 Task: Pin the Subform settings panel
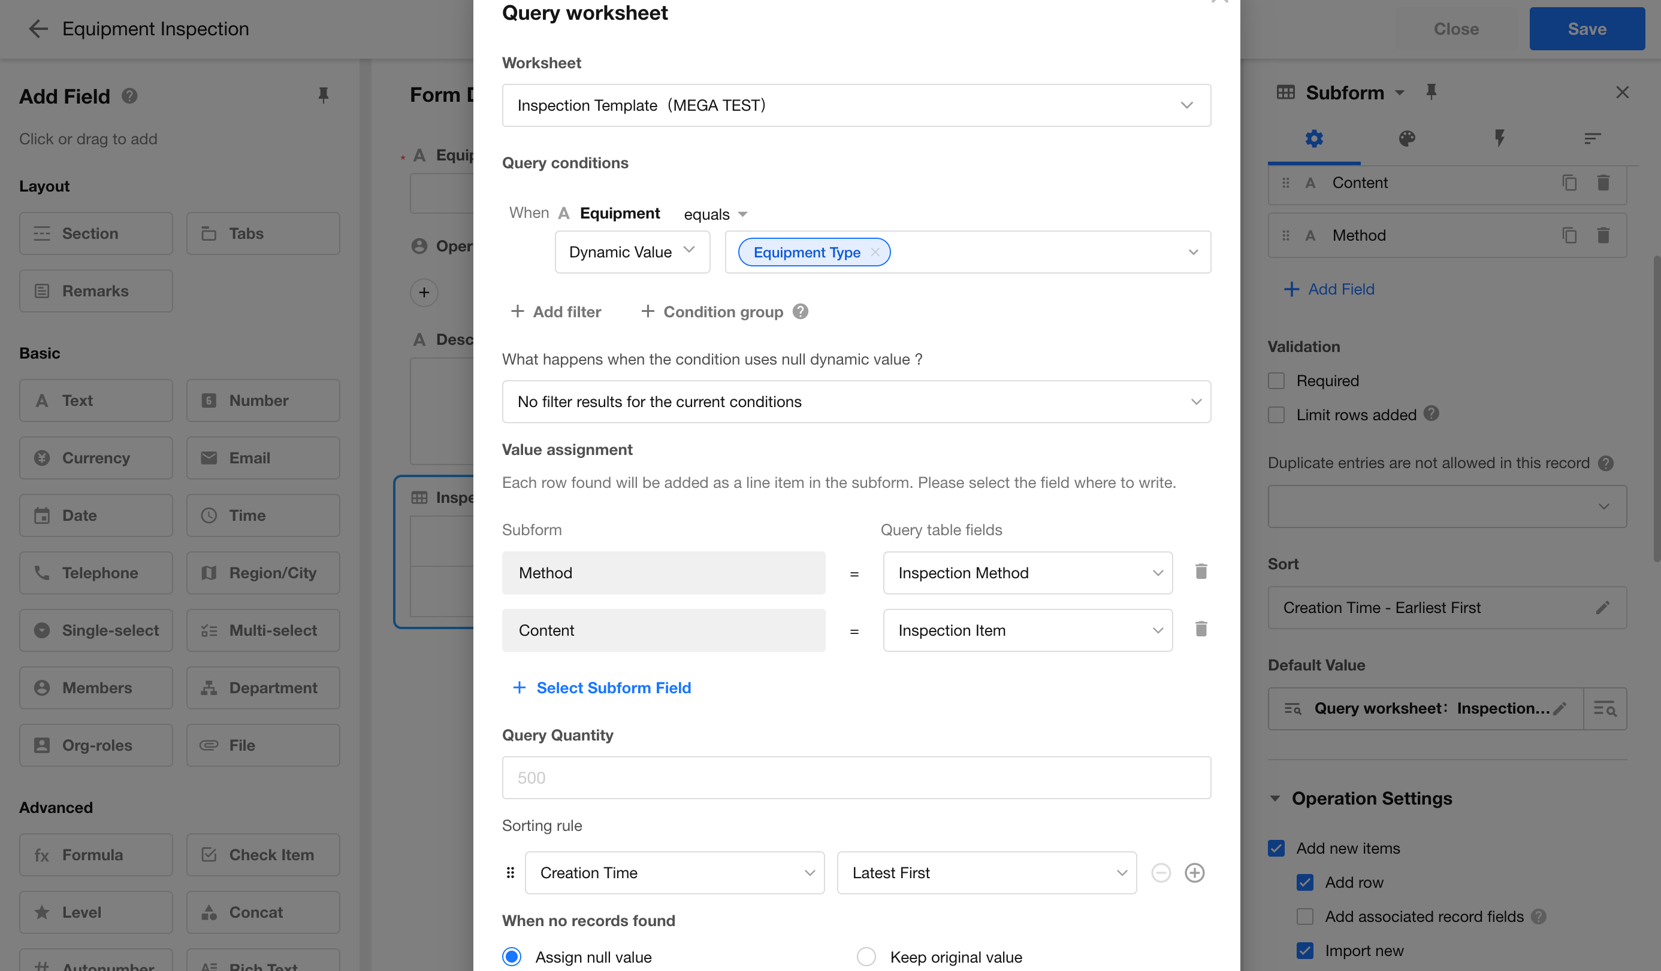coord(1431,92)
